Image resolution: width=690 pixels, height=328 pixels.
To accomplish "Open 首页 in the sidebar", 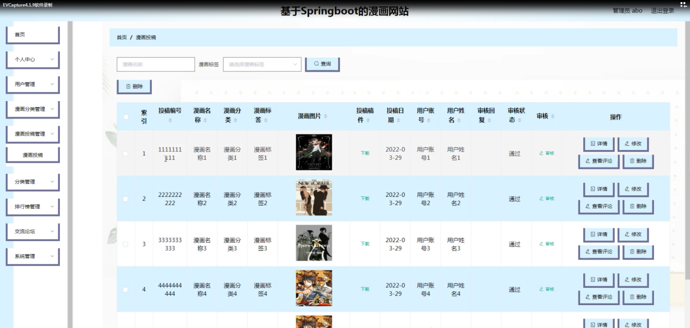I will pyautogui.click(x=33, y=35).
